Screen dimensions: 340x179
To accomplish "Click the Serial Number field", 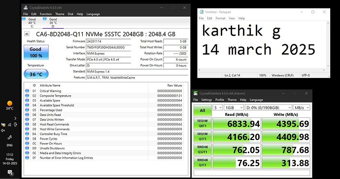I will pos(108,47).
